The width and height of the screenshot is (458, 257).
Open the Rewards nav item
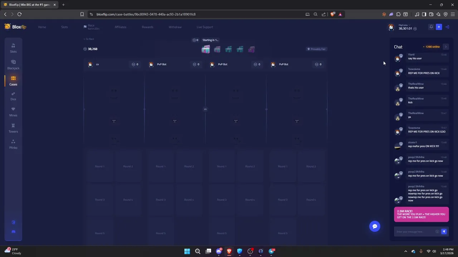(x=147, y=27)
